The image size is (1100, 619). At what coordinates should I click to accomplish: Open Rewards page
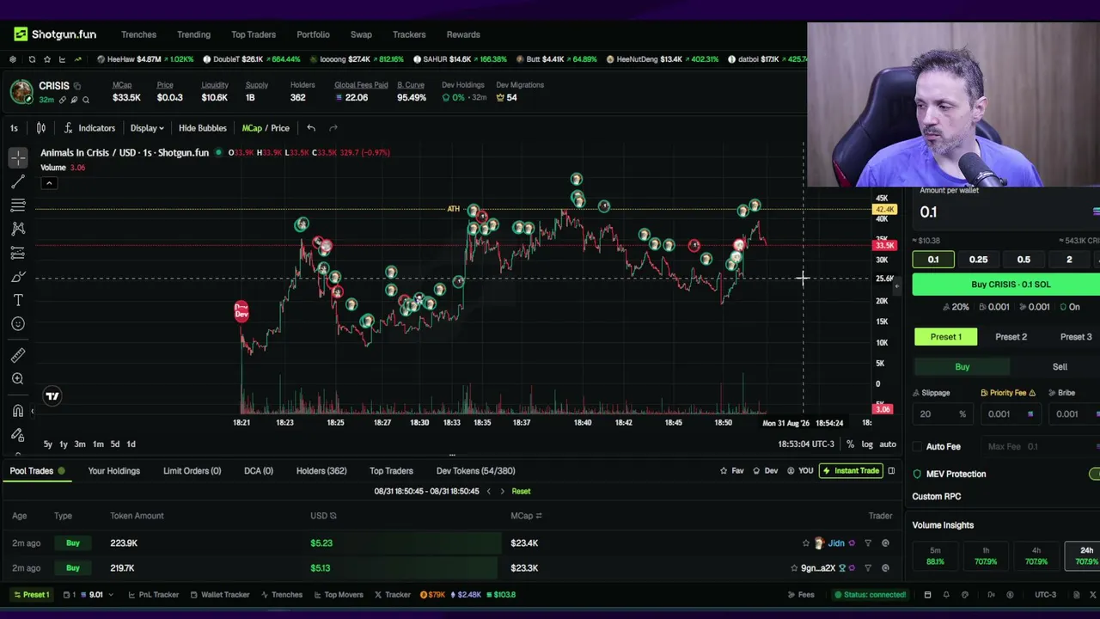pyautogui.click(x=463, y=34)
